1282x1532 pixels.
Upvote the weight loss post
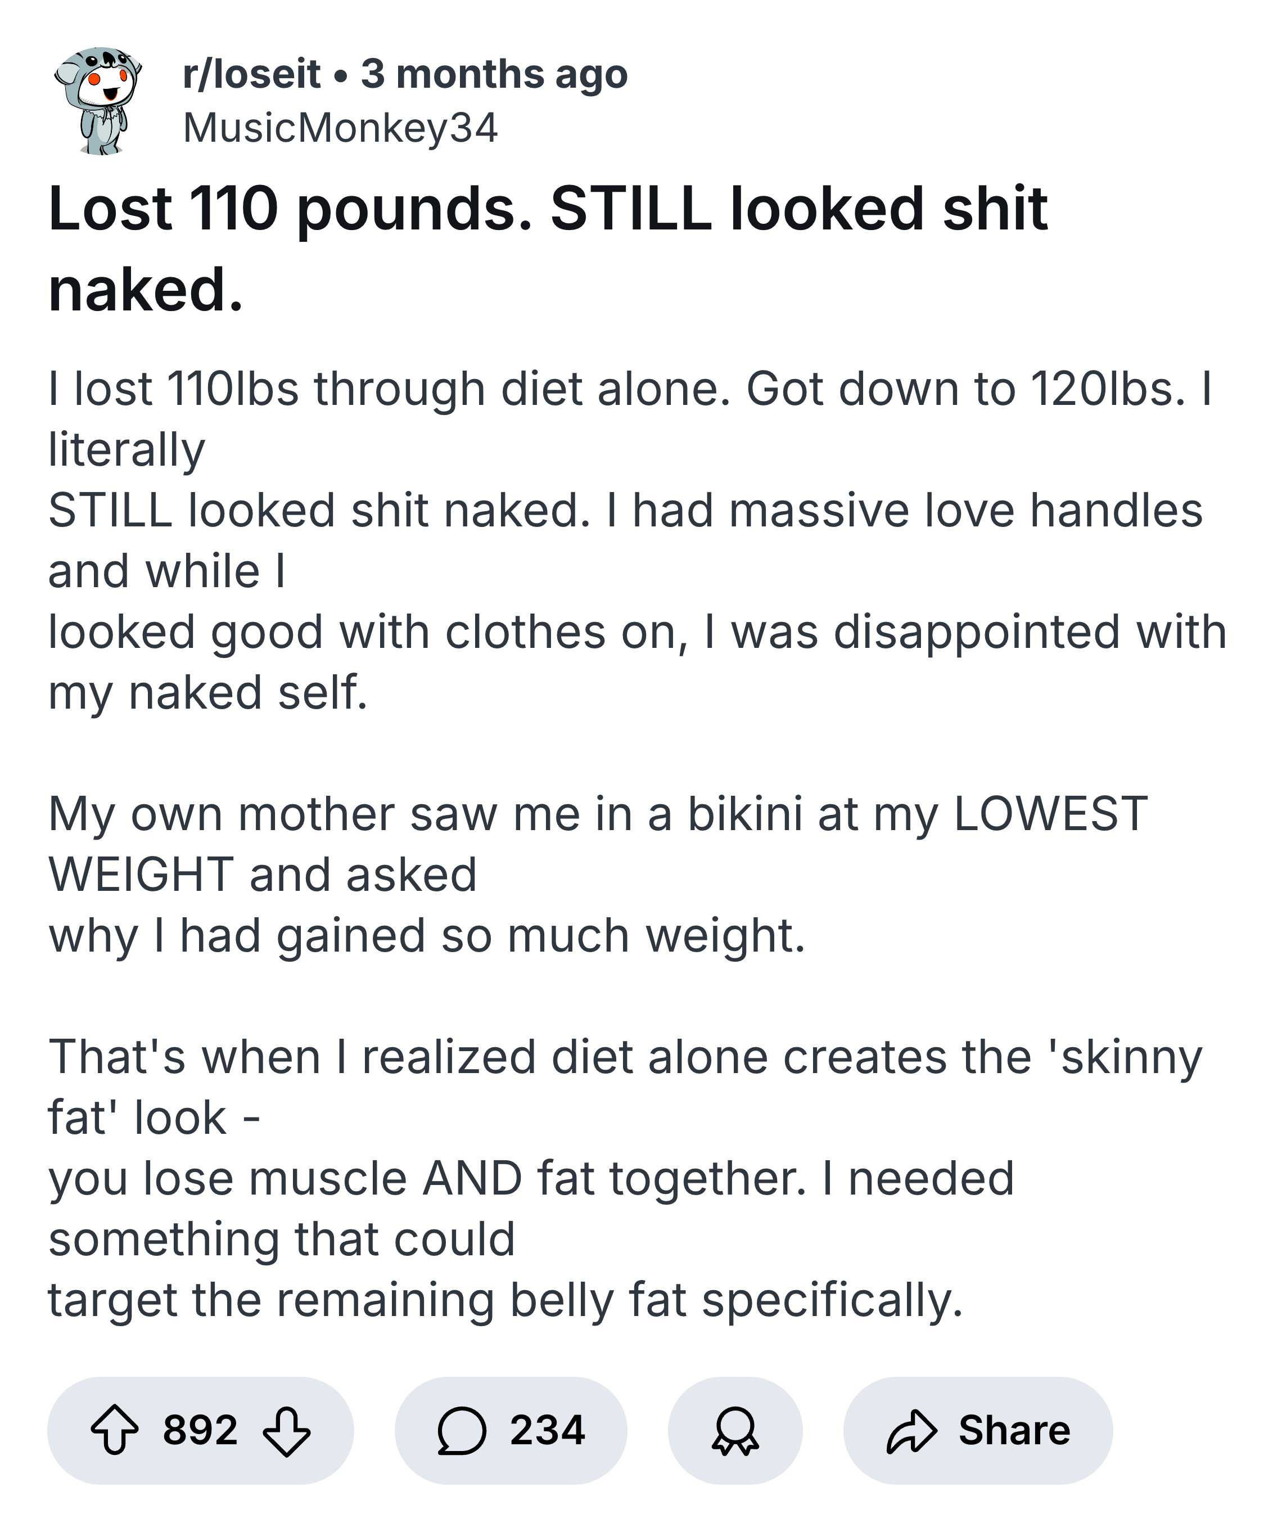pos(115,1431)
